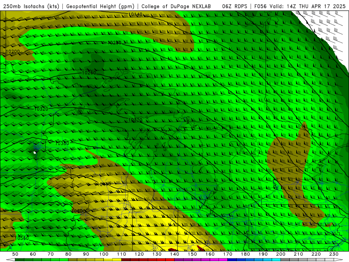Click the 190 value on the color scale
349x262 pixels.
click(x=263, y=254)
